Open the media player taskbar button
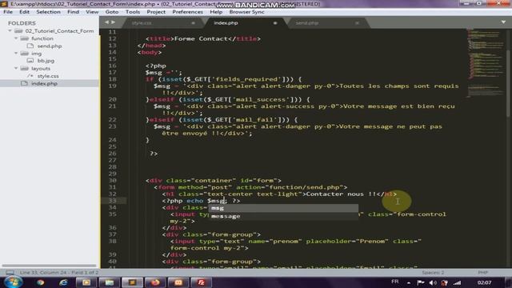Image resolution: width=512 pixels, height=288 pixels. pos(86,282)
